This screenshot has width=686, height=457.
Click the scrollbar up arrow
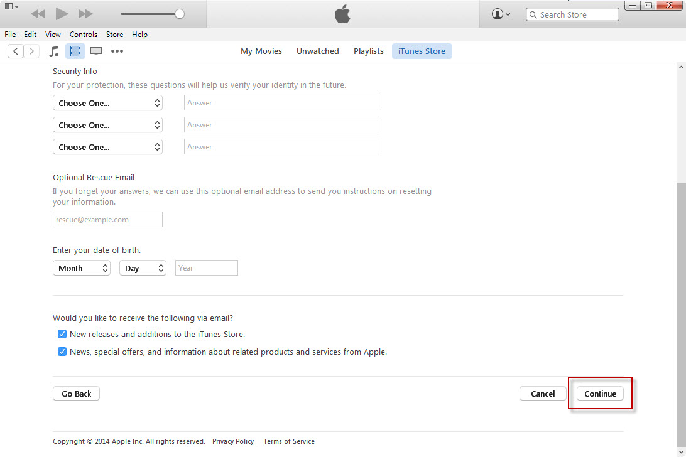pyautogui.click(x=681, y=67)
